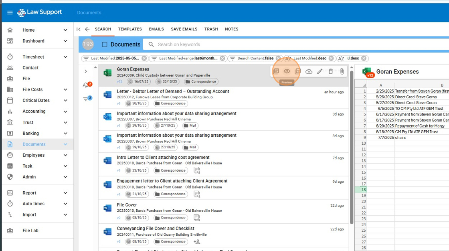449x251 pixels.
Task: Click the document search icon on the File Cover row
Action: [197, 218]
